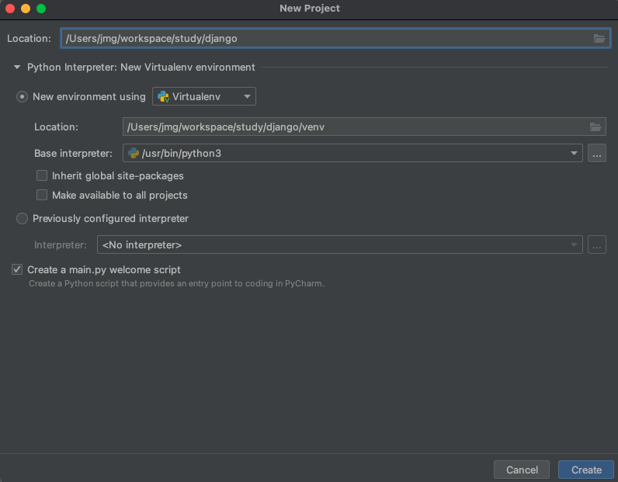Click the New Project window title
This screenshot has width=618, height=482.
coord(310,9)
